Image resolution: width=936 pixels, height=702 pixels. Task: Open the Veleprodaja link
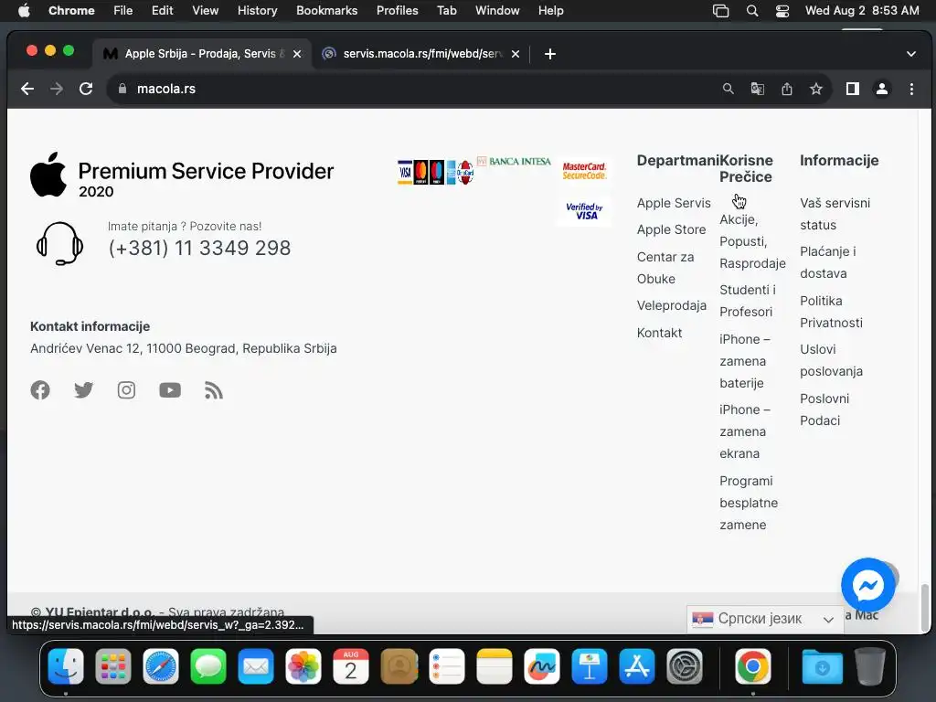pyautogui.click(x=672, y=305)
